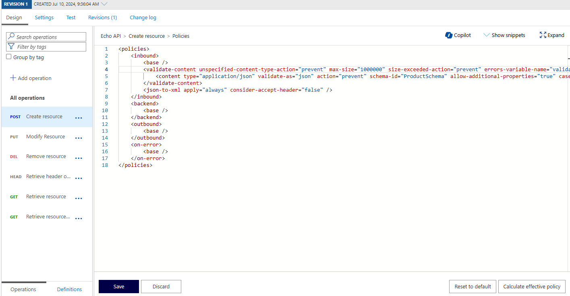The height and width of the screenshot is (296, 570).
Task: Click the closing </policies> tag
Action: [135, 165]
